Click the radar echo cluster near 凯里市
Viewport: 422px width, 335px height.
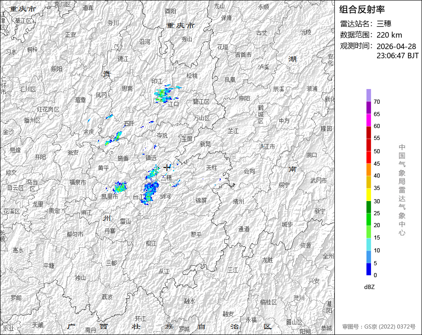click(120, 187)
